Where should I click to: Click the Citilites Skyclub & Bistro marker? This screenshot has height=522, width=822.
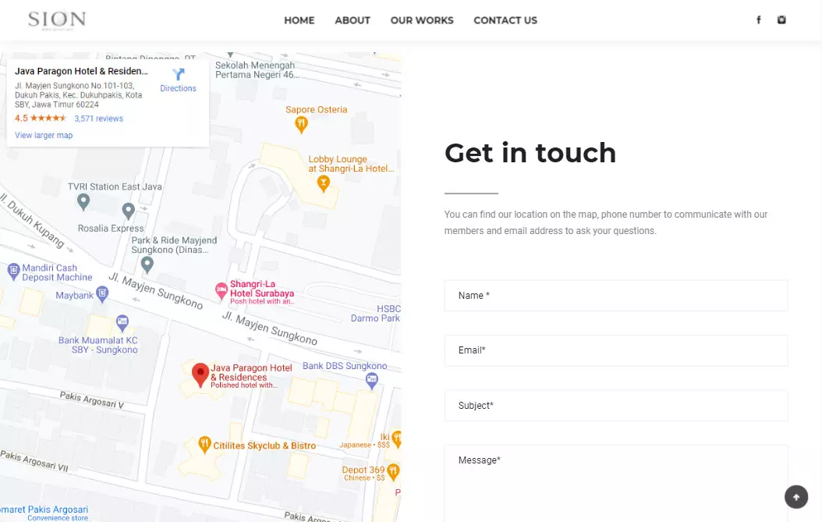point(204,445)
